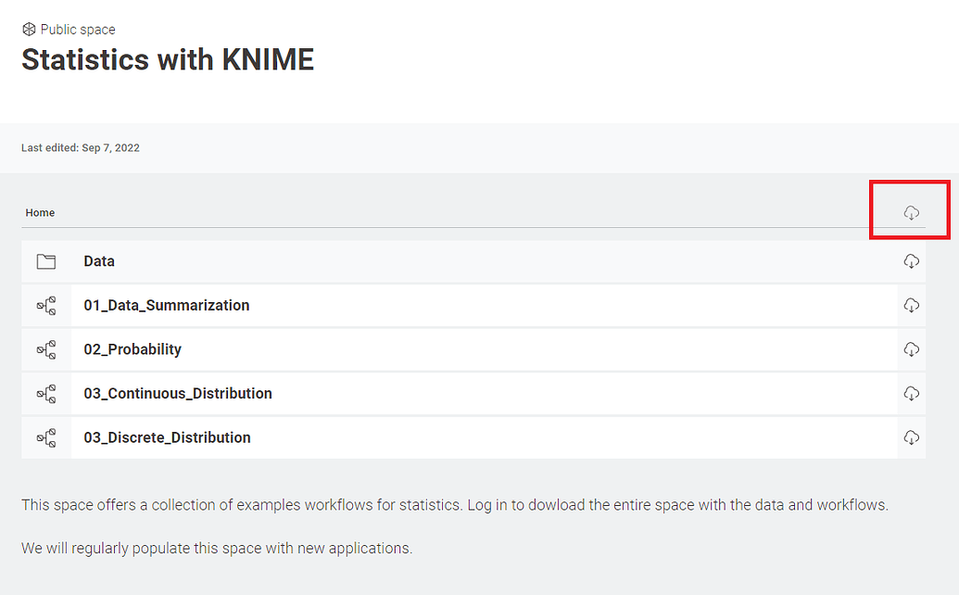Open the 01_Data_Summarization workflow
The width and height of the screenshot is (959, 595).
tap(168, 305)
